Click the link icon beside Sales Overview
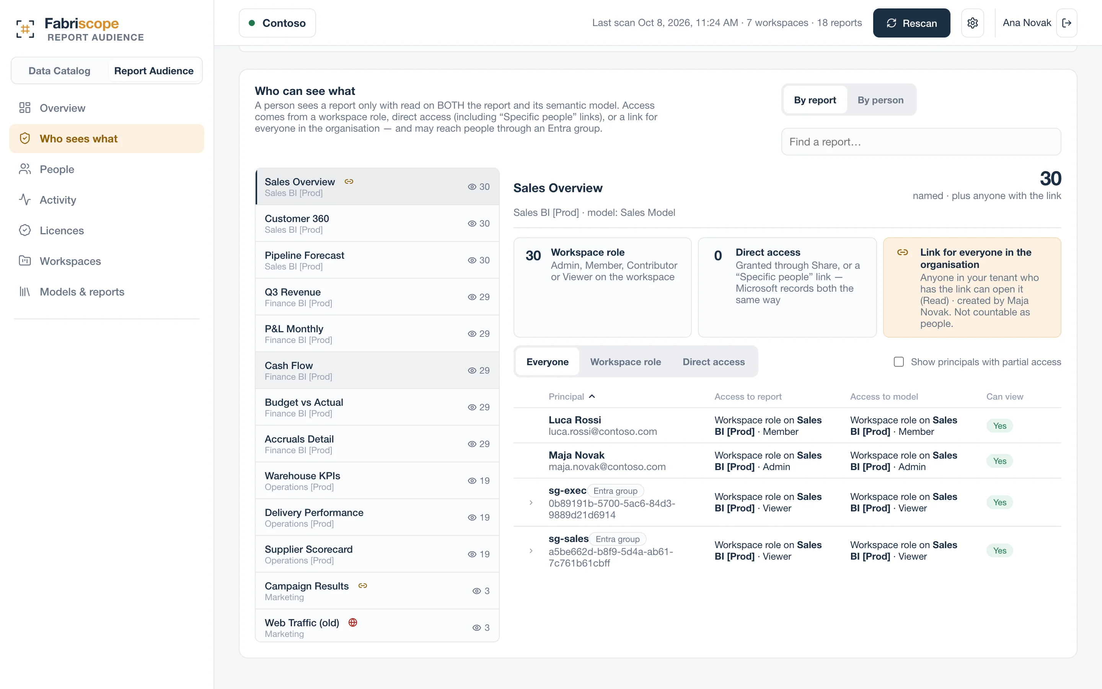The image size is (1102, 689). tap(349, 181)
